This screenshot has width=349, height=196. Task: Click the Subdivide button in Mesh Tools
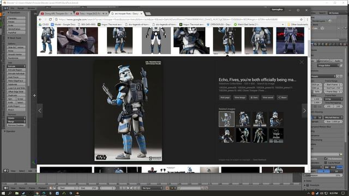16,84
